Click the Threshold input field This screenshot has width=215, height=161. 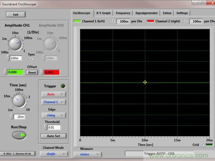pos(53,127)
